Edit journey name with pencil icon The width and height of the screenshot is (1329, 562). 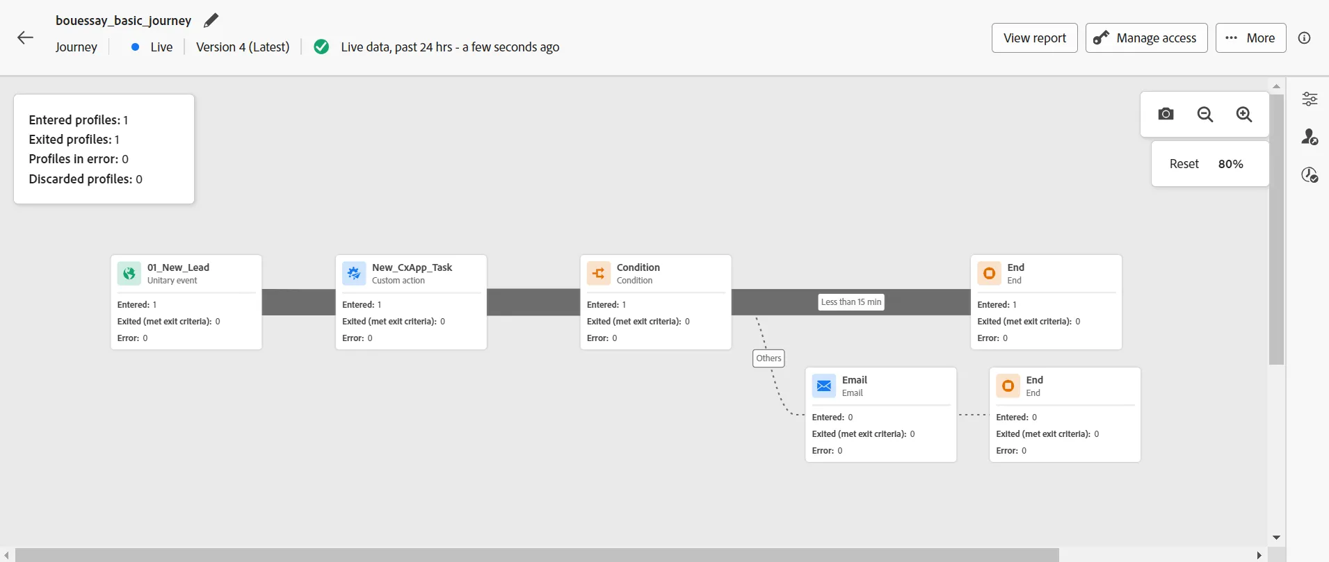[x=211, y=21]
